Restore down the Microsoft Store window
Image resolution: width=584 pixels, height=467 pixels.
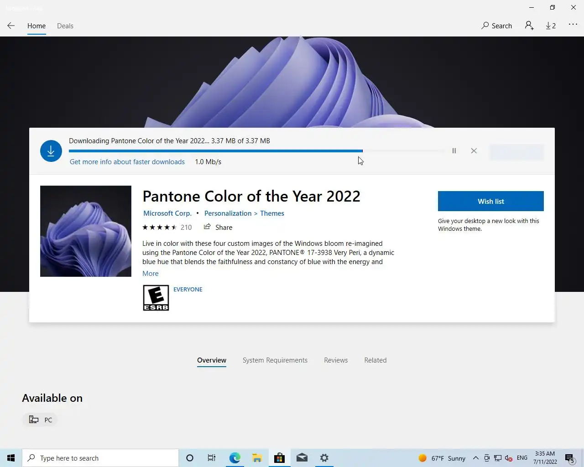[x=552, y=7]
